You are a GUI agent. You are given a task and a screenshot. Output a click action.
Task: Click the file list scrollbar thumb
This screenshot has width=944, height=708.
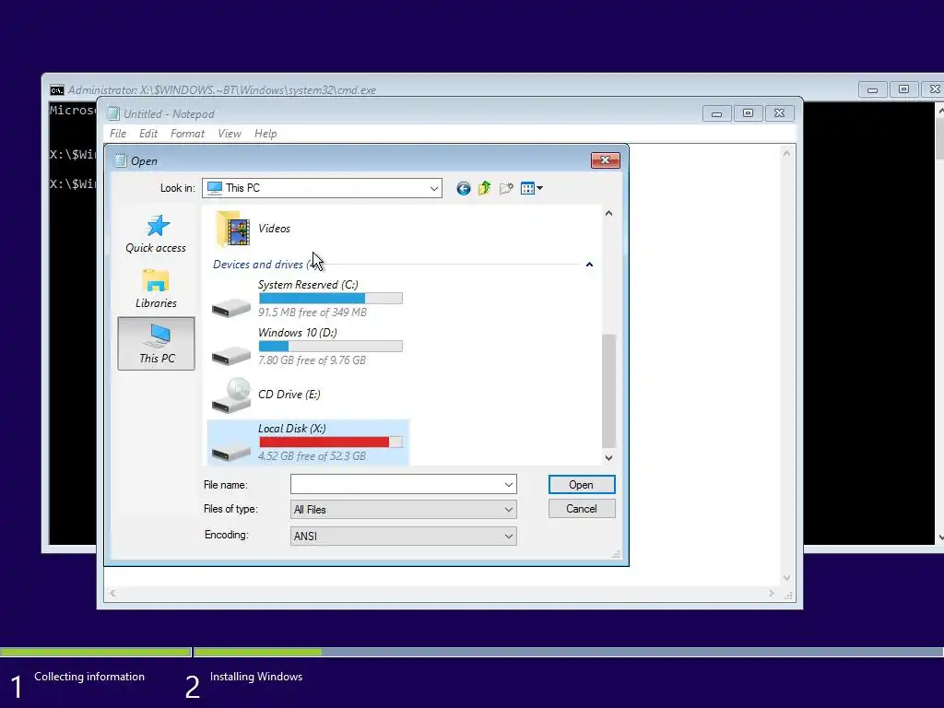pyautogui.click(x=608, y=391)
